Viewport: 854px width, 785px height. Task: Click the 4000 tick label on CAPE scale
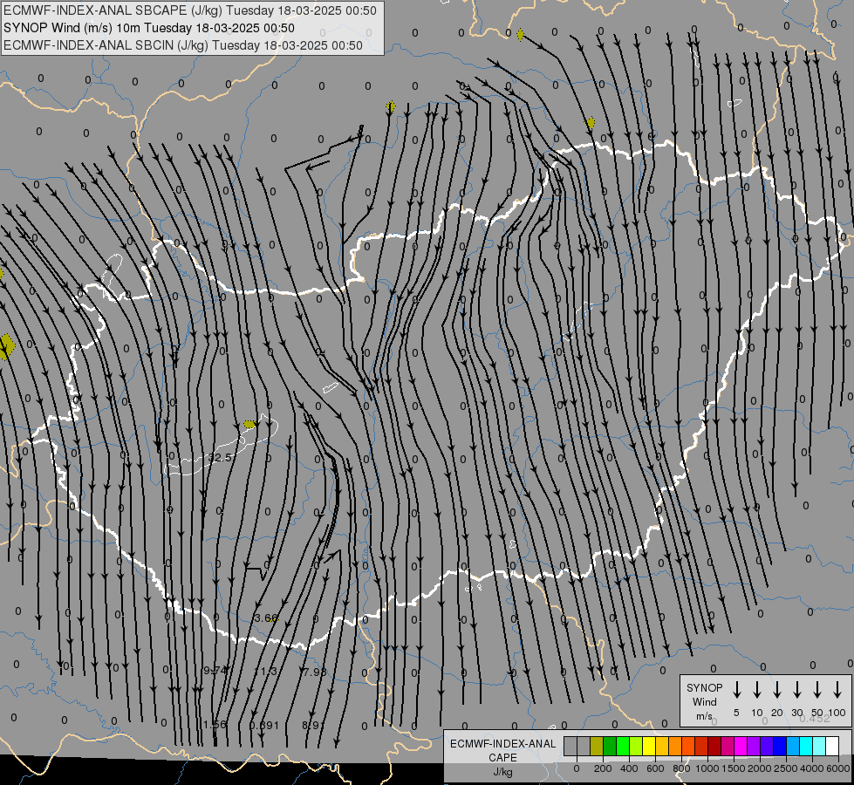point(812,768)
